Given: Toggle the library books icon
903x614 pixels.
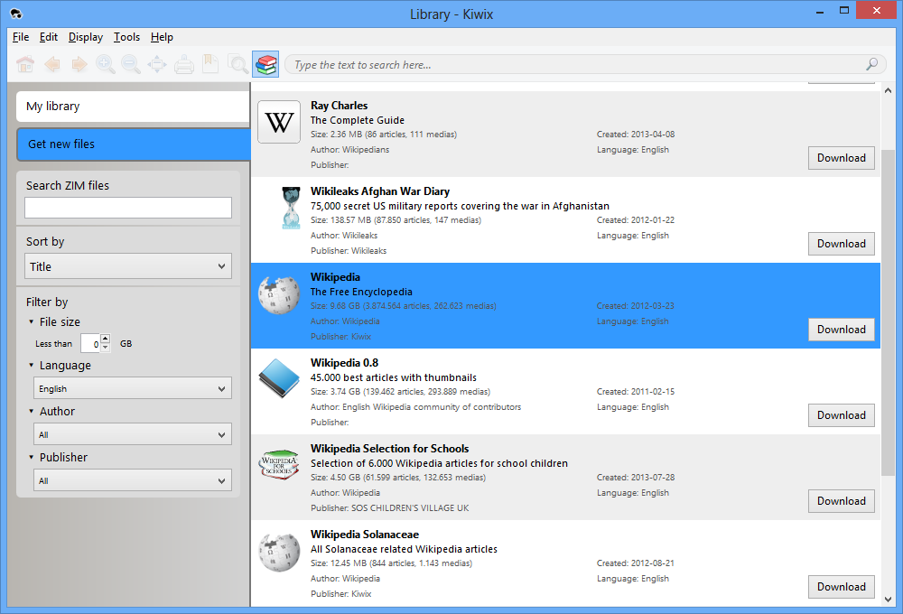Looking at the screenshot, I should [x=265, y=64].
